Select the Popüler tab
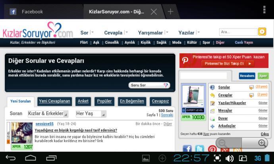Screen dimensions: 274x164 (104, 101)
